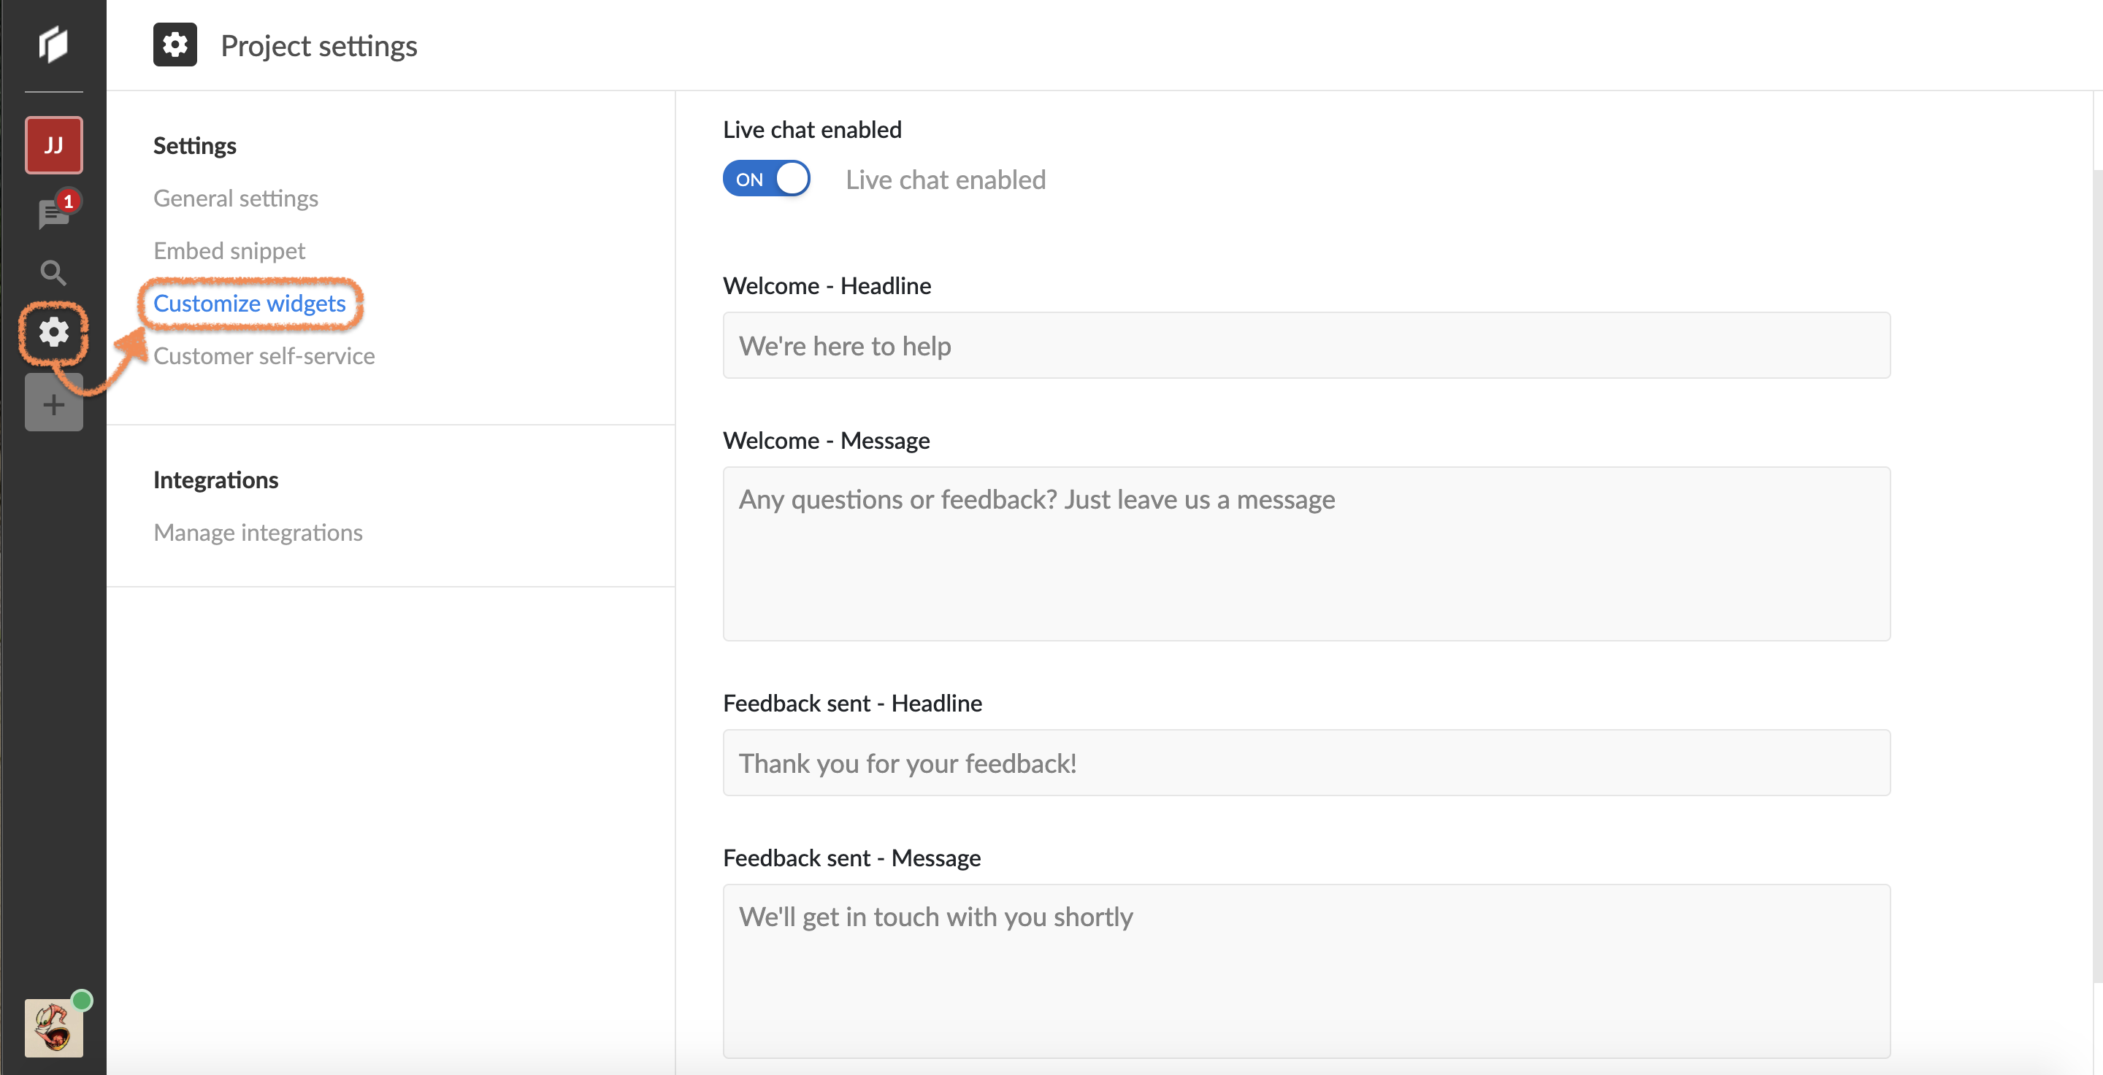Image resolution: width=2103 pixels, height=1075 pixels.
Task: Focus the Welcome - Message text area
Action: click(x=1306, y=554)
